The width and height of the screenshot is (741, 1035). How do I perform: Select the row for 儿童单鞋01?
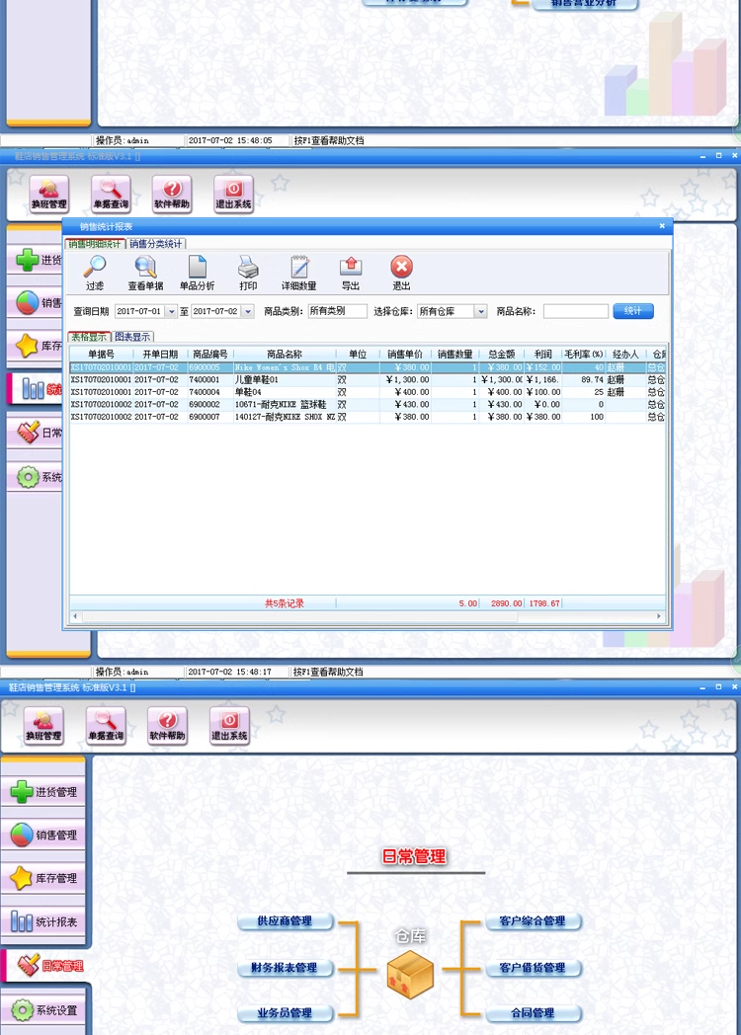coord(368,379)
